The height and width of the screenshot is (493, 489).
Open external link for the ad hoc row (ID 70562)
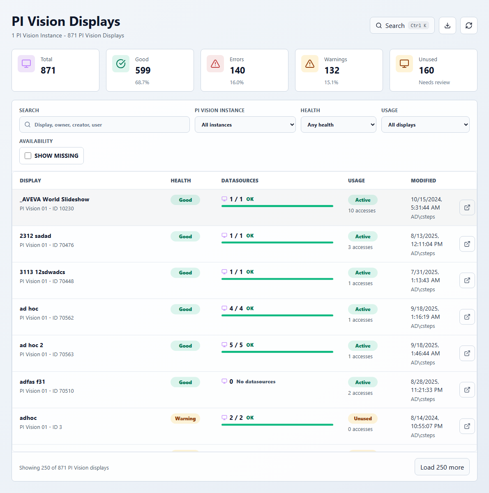[467, 317]
